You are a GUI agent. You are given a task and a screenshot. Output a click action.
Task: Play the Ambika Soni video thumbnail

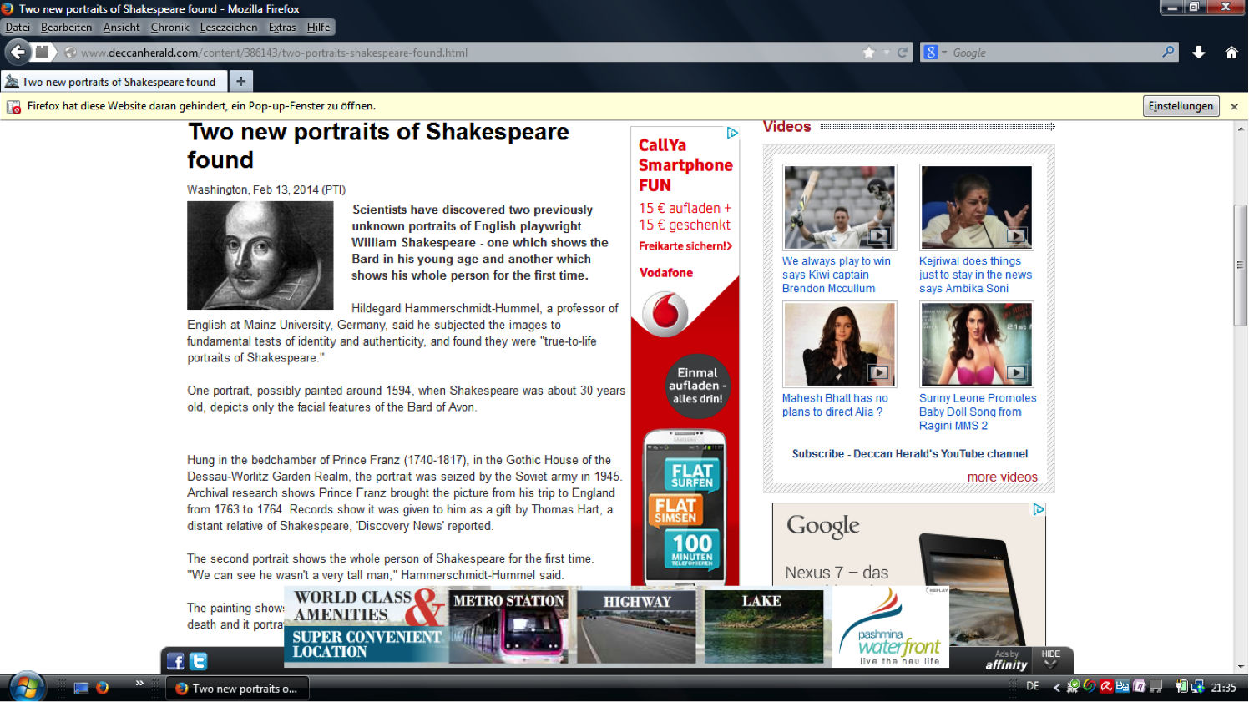click(976, 207)
